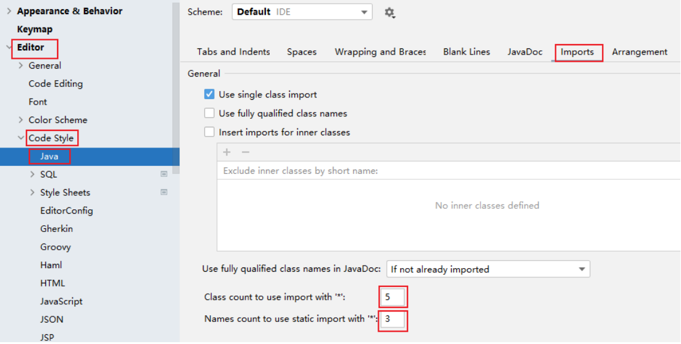Select Gherkin code style
This screenshot has width=681, height=344.
tap(56, 228)
